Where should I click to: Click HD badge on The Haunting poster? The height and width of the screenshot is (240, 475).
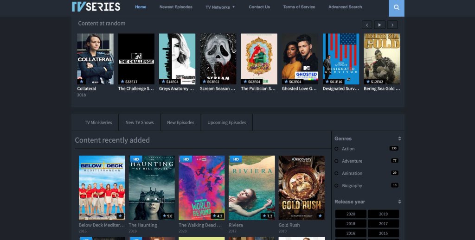pyautogui.click(x=136, y=159)
